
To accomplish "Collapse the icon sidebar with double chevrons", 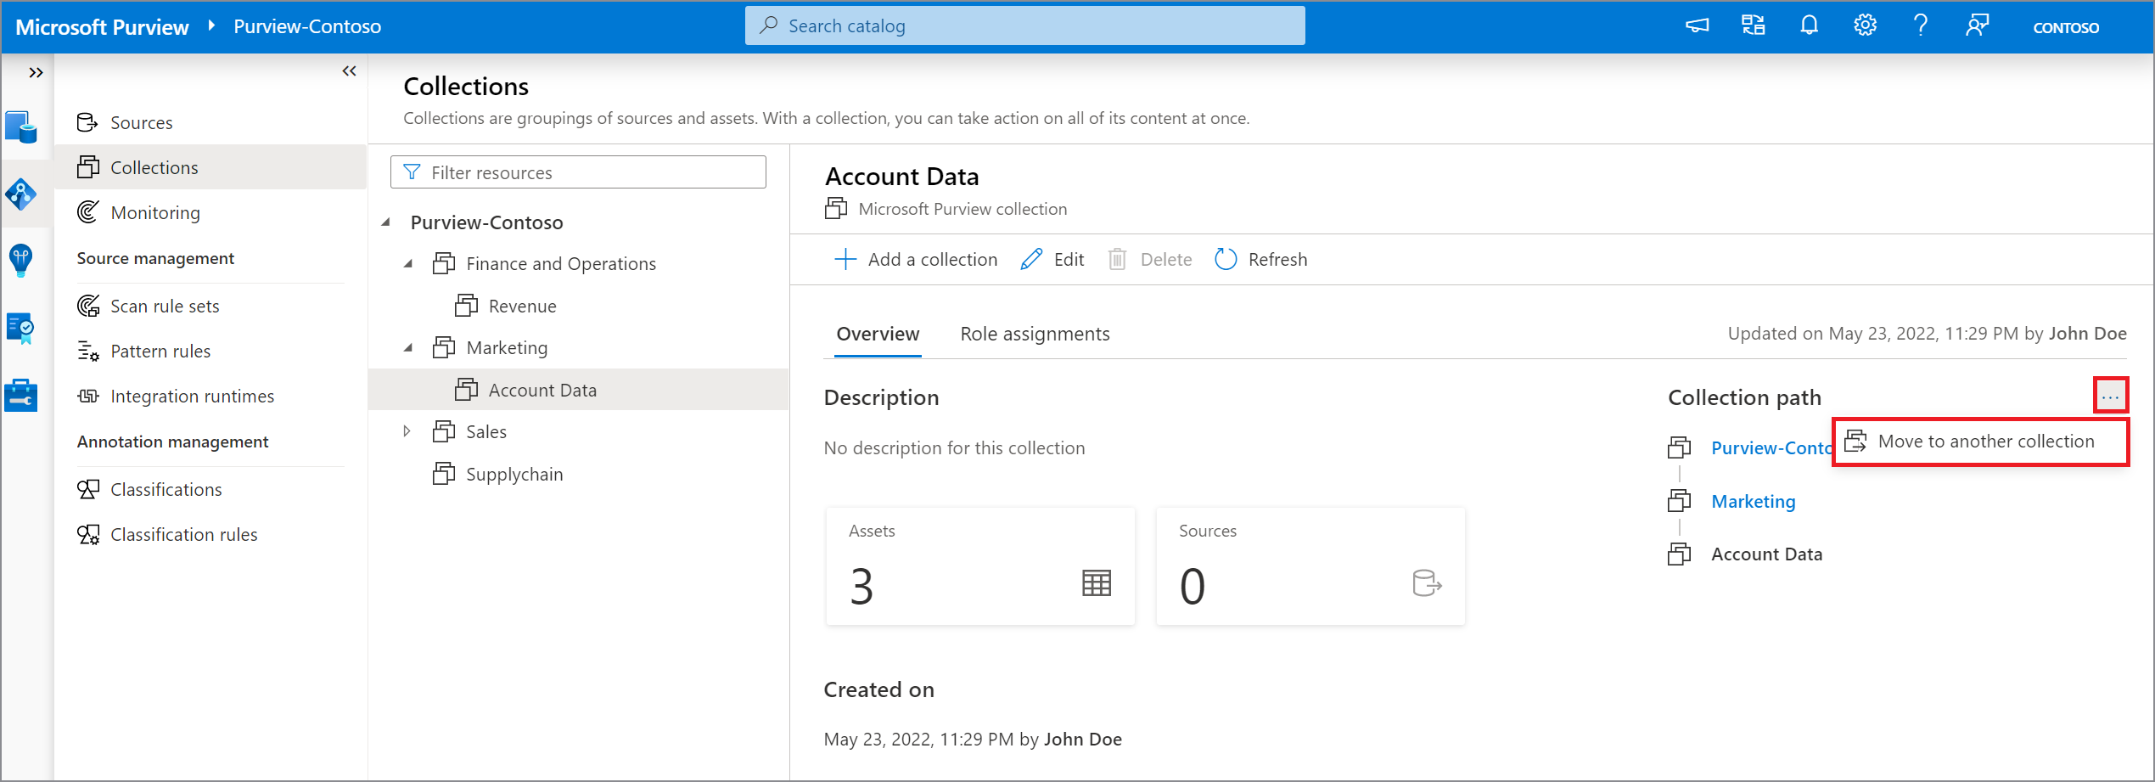I will (36, 72).
